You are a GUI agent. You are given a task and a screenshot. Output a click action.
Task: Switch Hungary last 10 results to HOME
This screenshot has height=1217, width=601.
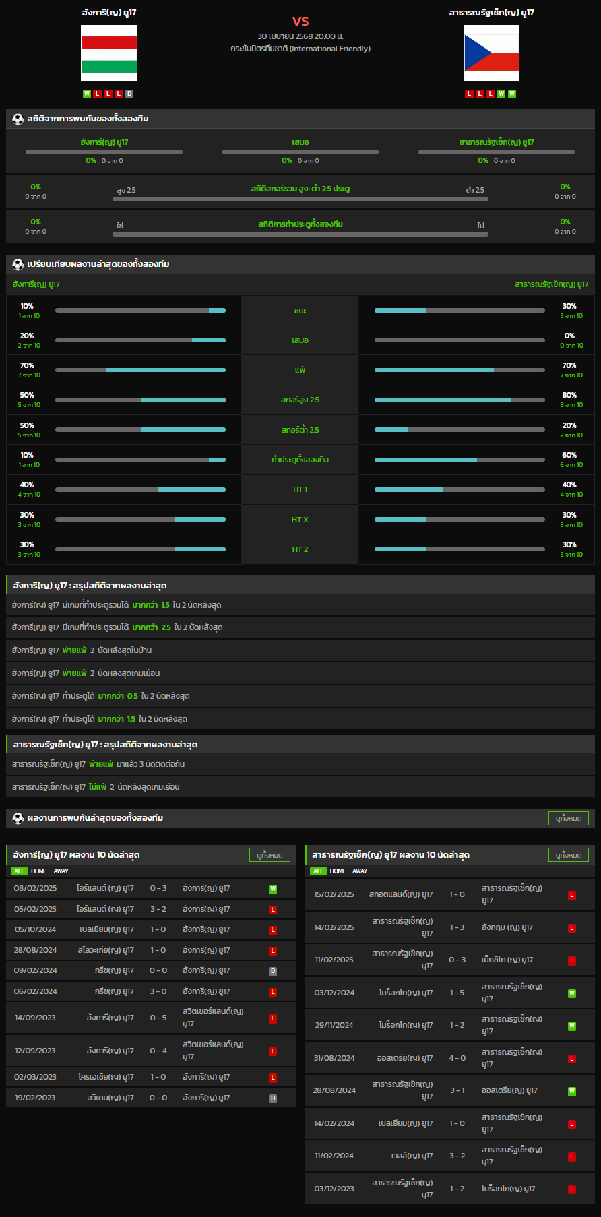click(39, 871)
